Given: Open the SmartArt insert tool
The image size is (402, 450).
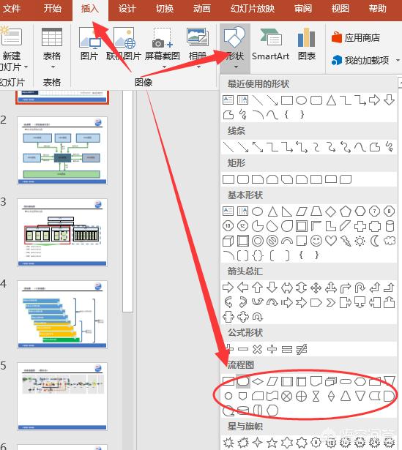Looking at the screenshot, I should [x=270, y=45].
